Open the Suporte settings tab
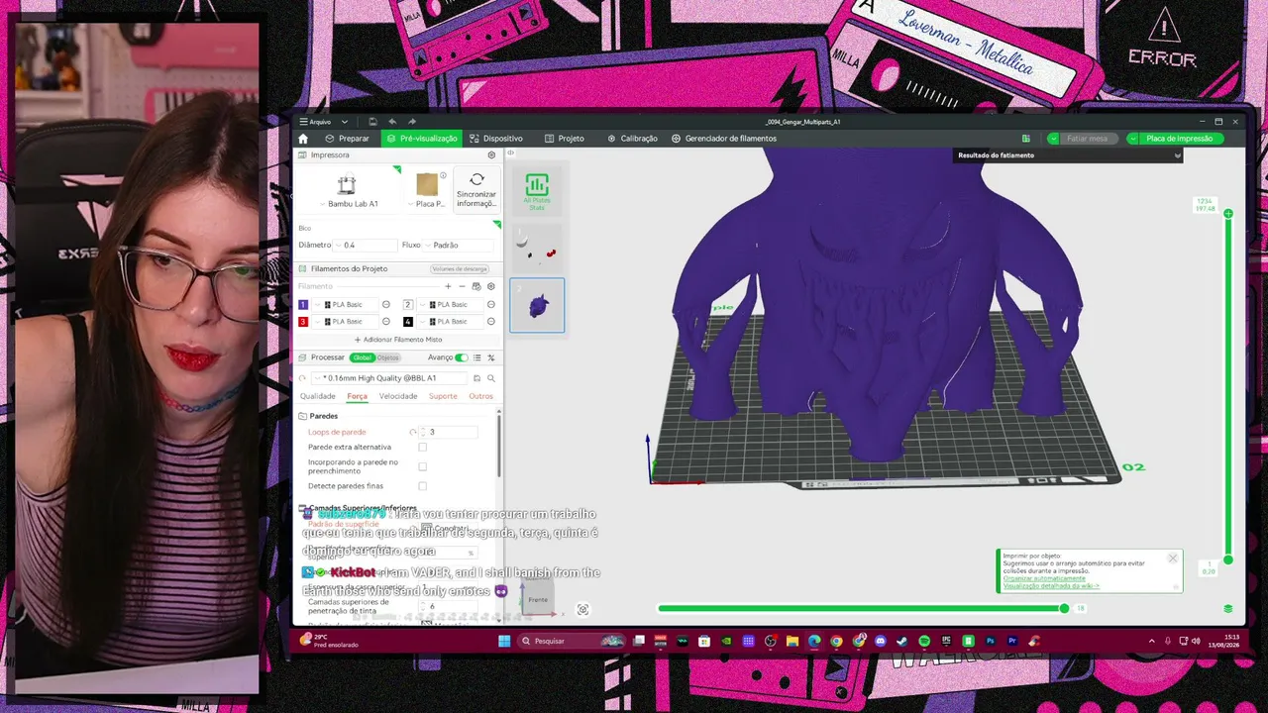This screenshot has height=713, width=1268. click(443, 396)
